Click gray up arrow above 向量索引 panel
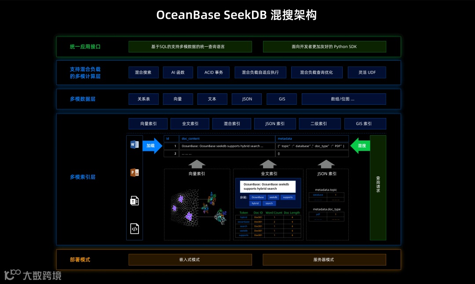Viewport: 475px width, 284px height. pos(197,164)
